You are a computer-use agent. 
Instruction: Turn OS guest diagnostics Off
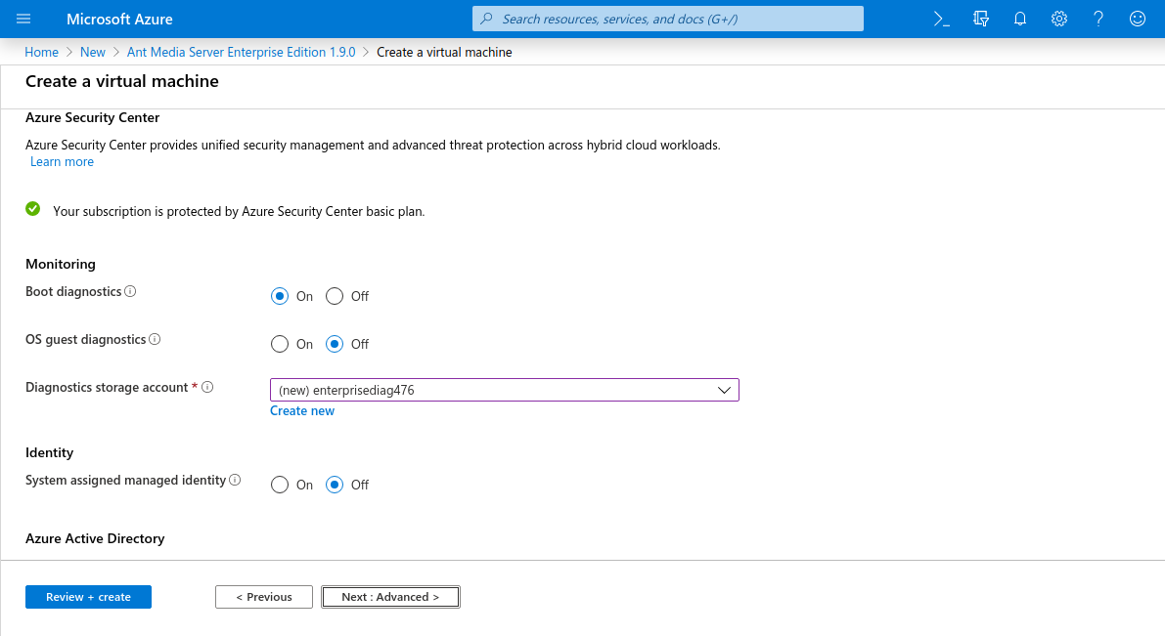[335, 344]
